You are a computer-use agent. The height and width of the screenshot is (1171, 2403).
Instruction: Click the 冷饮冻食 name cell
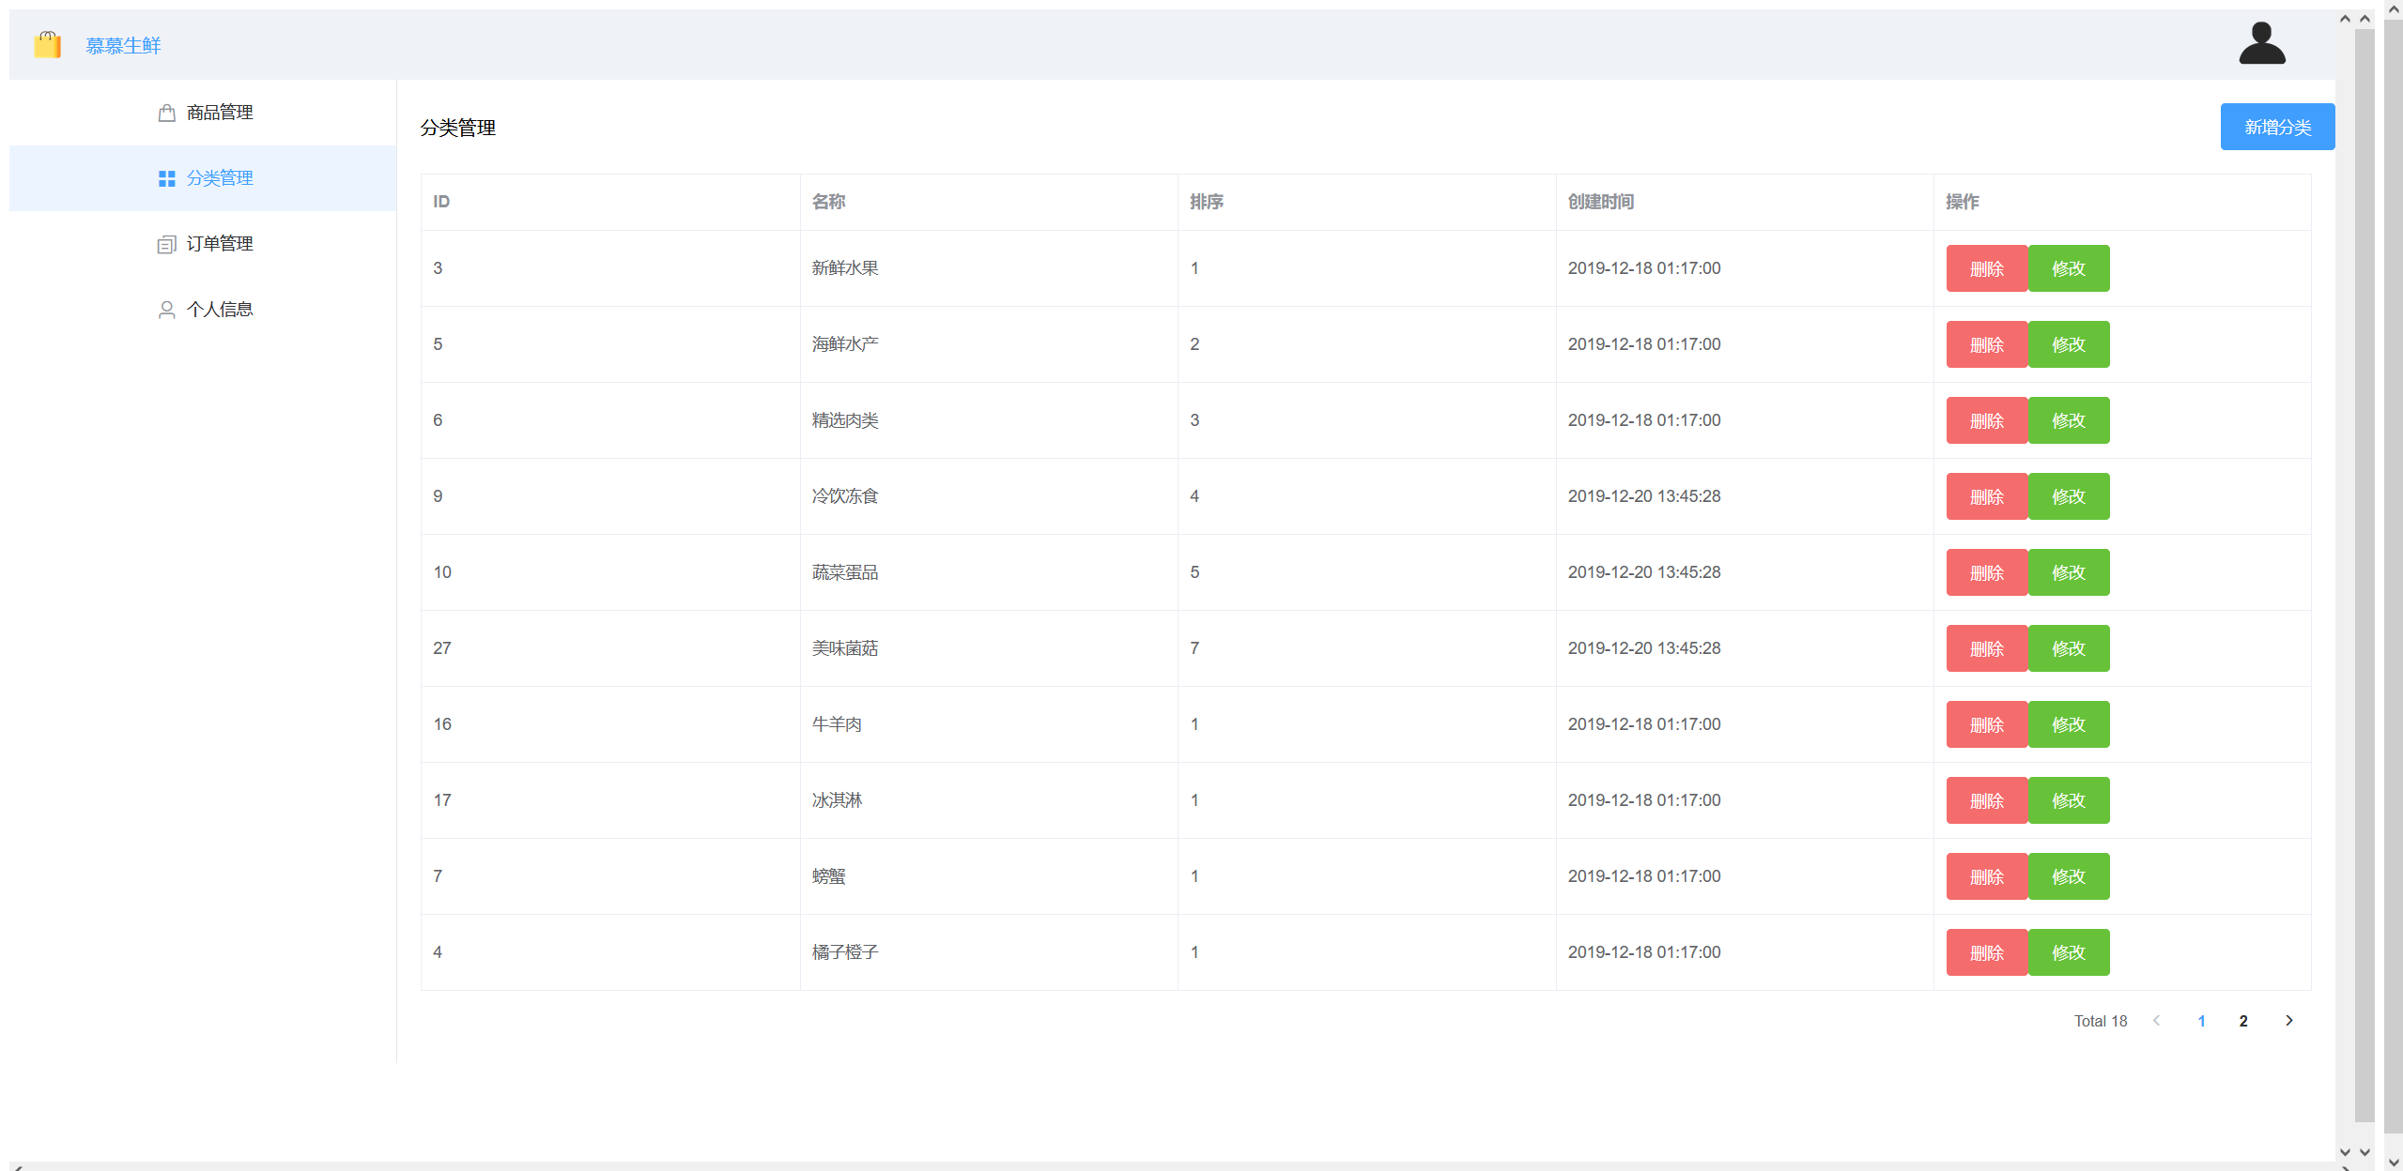[989, 496]
